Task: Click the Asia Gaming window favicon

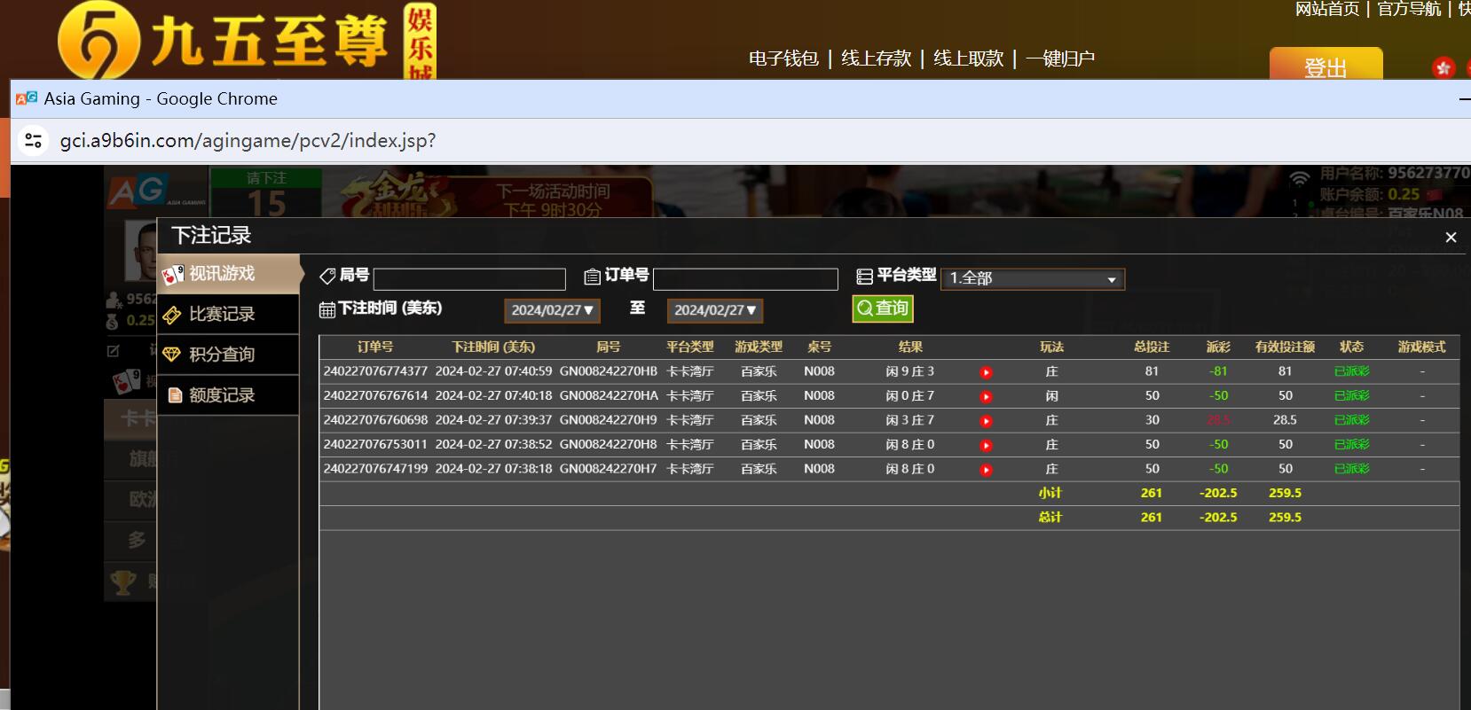Action: [27, 98]
